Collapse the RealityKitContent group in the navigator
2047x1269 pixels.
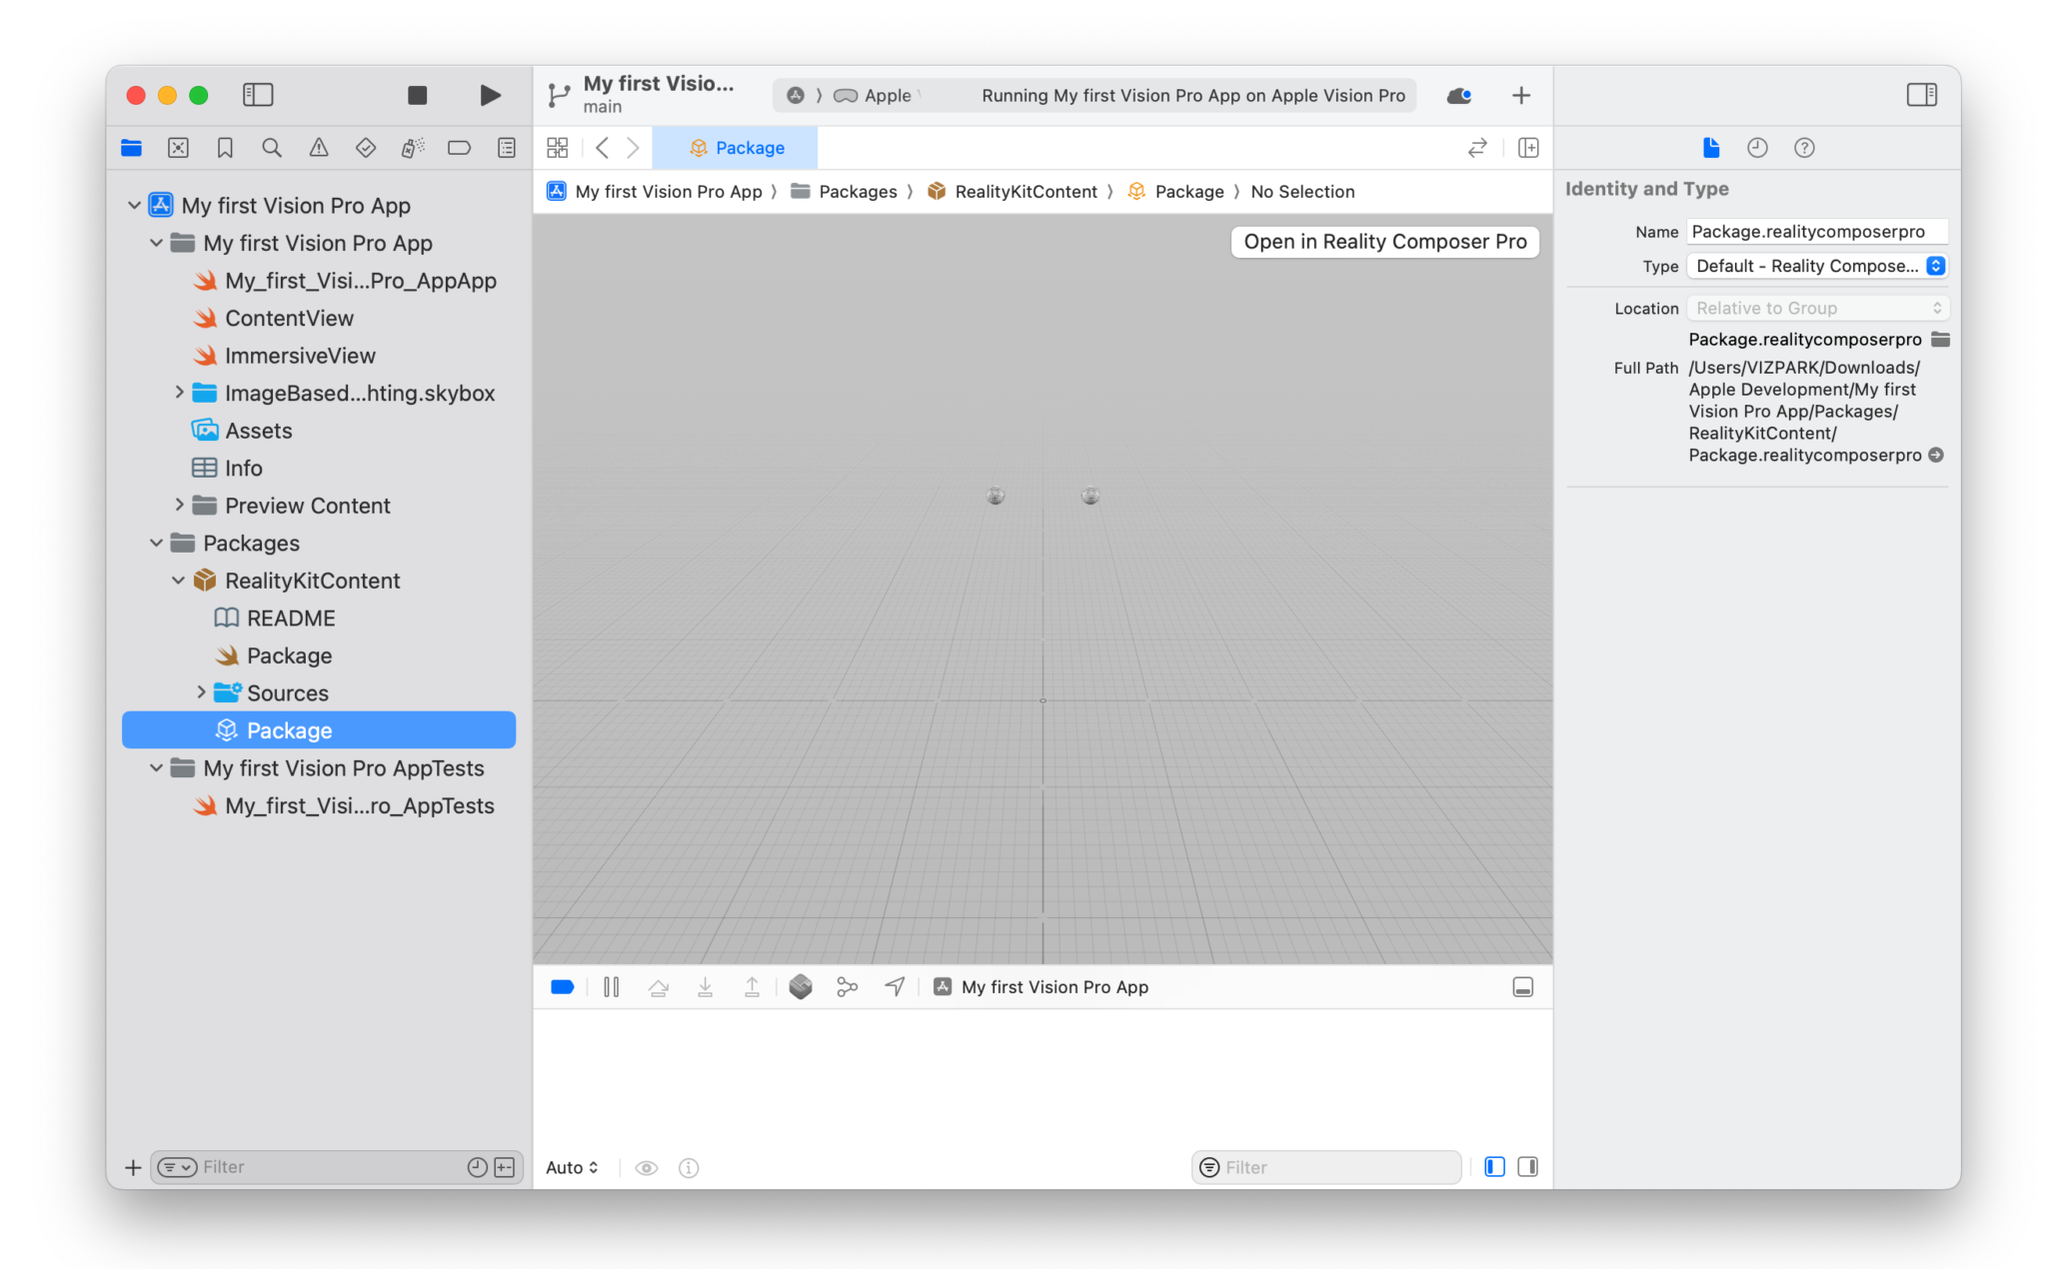[178, 580]
